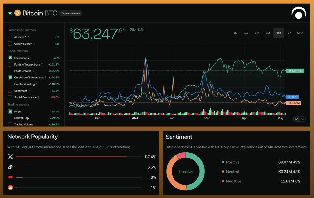
Task: Click the Cryptocurrencies category tag
Action: click(71, 13)
